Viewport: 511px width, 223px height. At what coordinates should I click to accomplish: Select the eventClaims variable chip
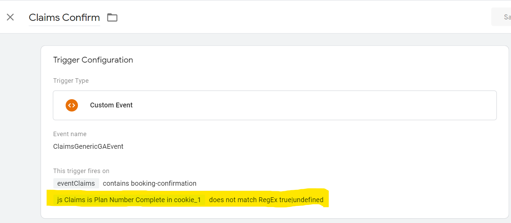(76, 184)
